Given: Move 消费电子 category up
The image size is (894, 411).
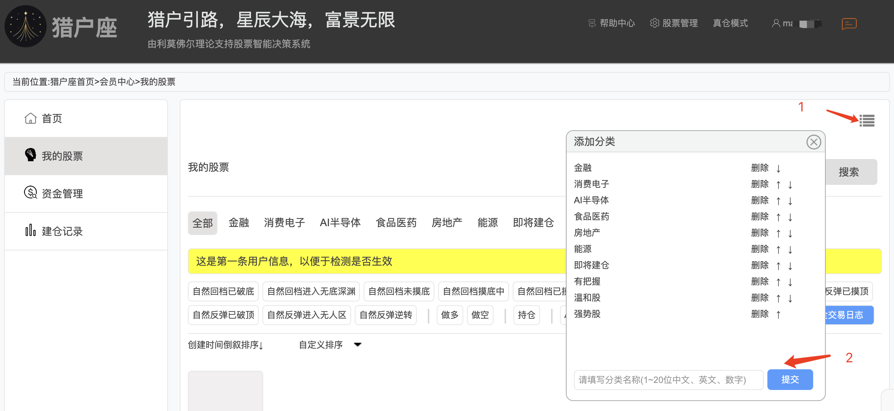Looking at the screenshot, I should [778, 184].
